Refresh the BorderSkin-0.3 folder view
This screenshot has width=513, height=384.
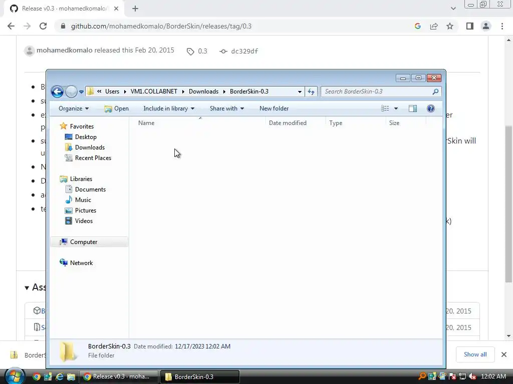click(x=311, y=92)
